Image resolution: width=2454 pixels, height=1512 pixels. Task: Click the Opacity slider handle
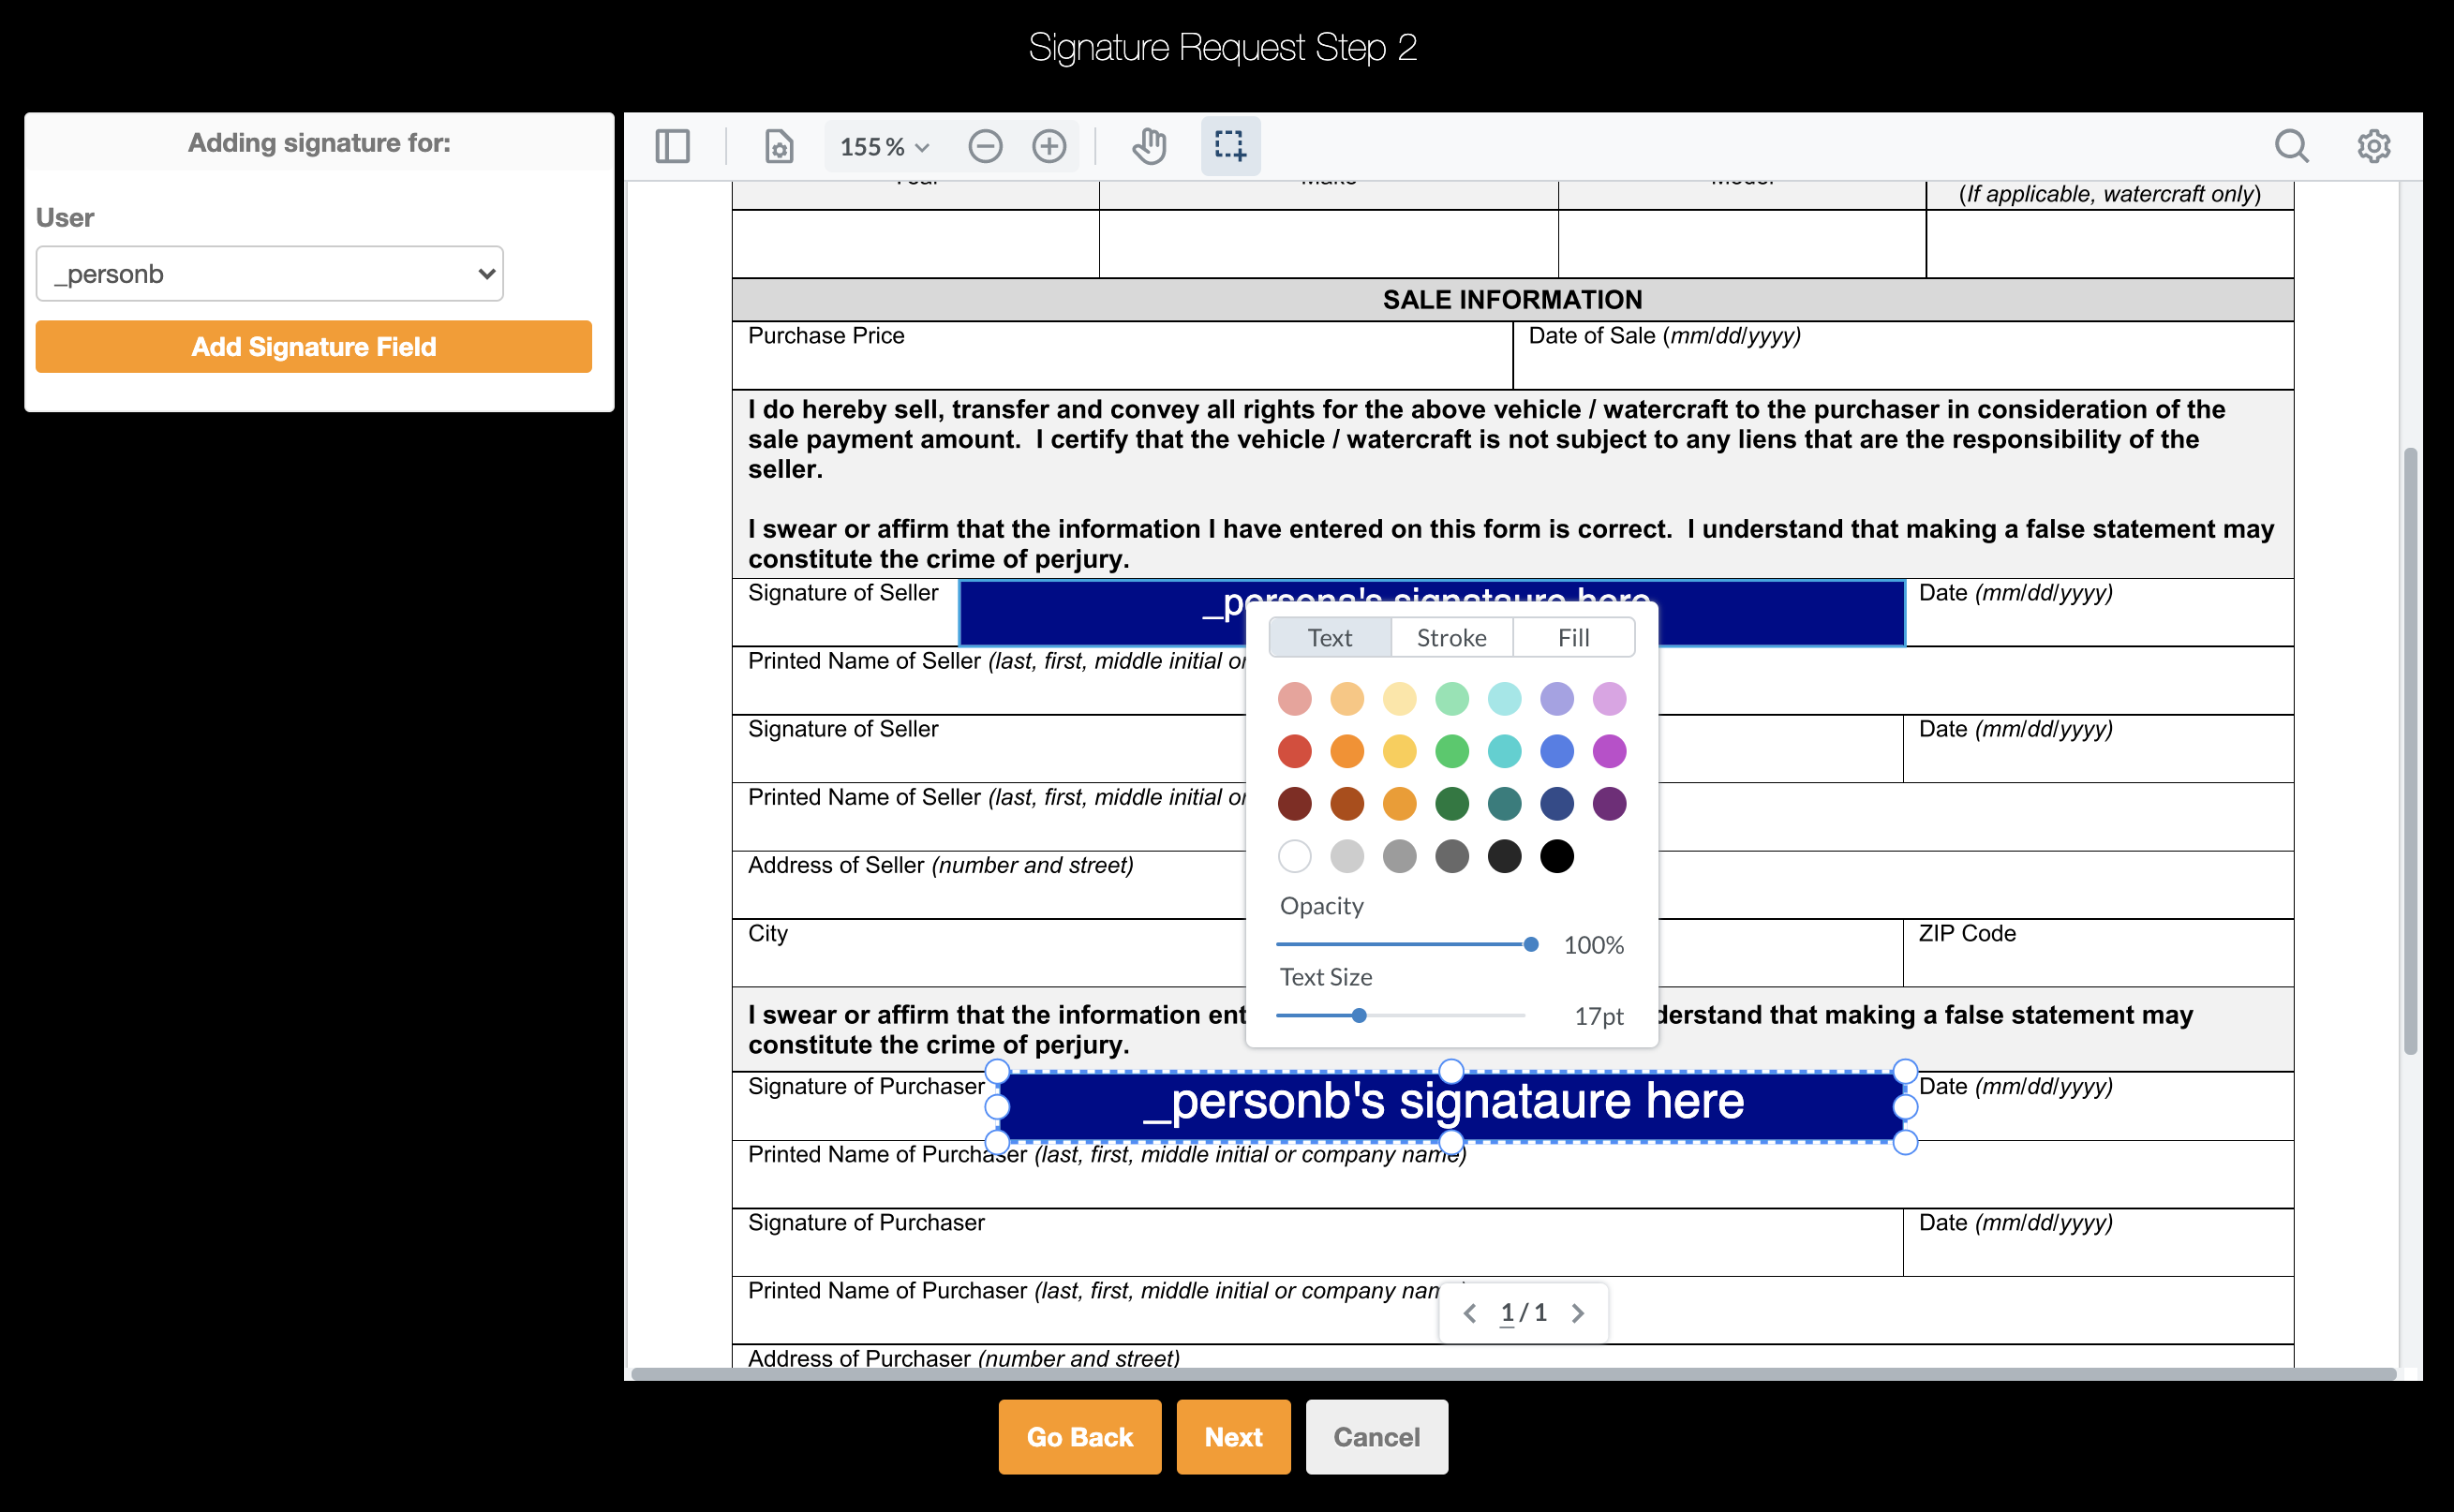(x=1531, y=944)
